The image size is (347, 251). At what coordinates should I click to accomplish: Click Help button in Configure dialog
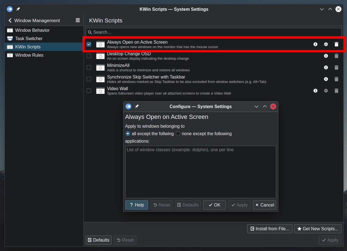click(137, 205)
